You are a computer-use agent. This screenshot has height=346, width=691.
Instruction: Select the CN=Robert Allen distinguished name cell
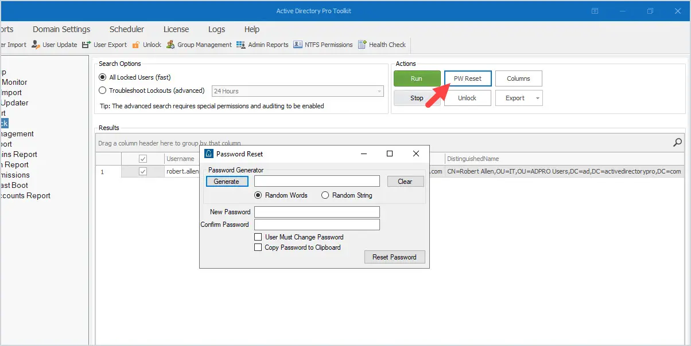tap(564, 171)
